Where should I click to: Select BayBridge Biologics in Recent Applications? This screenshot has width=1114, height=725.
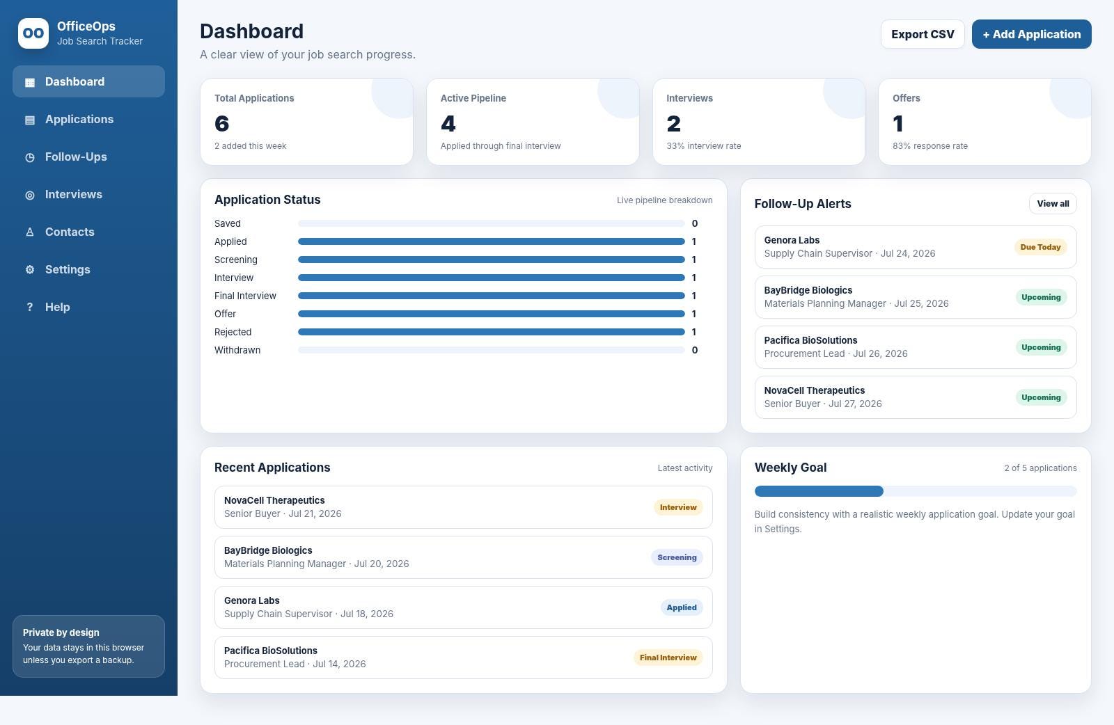(x=464, y=557)
